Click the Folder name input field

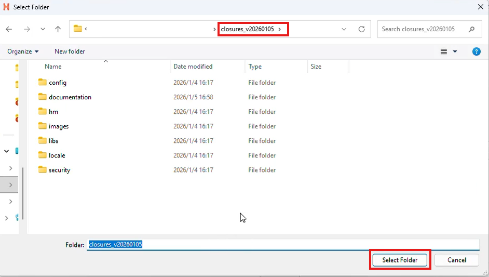[x=283, y=245]
